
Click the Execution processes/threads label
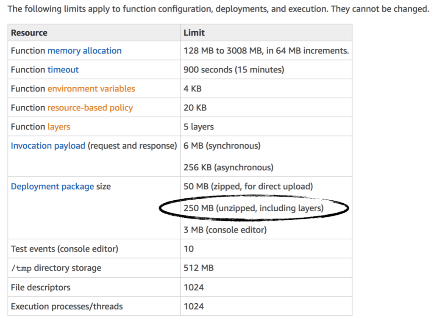pos(67,307)
